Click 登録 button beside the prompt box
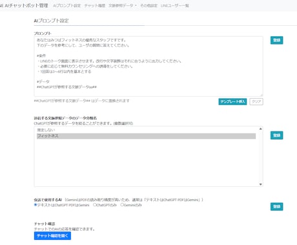This screenshot has width=297, height=245. point(276,40)
